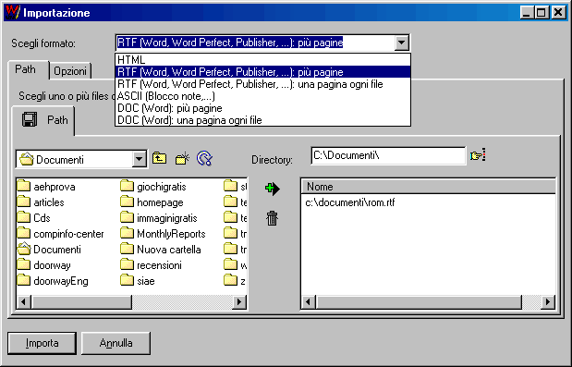
Task: Remove the file using the trash can icon
Action: pyautogui.click(x=272, y=218)
